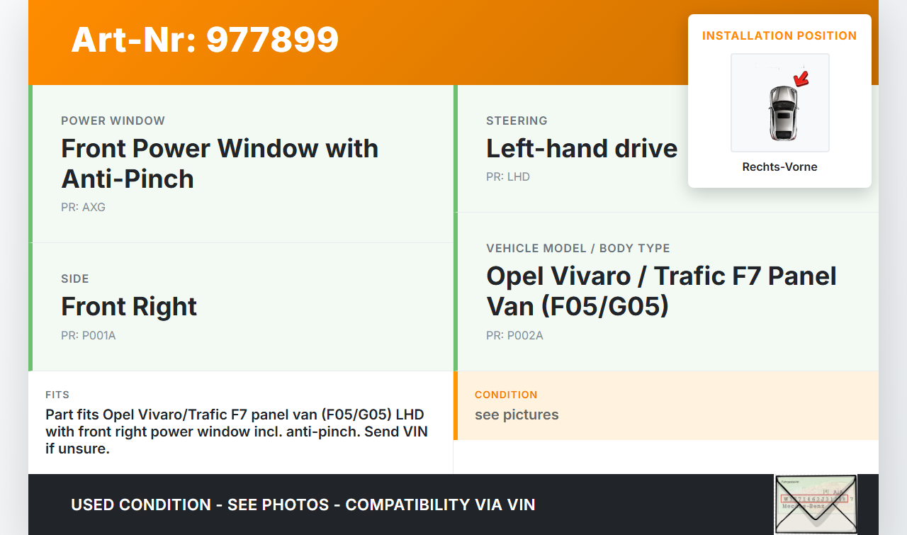Click the STEERING category label
Screen dimensions: 907x535
point(517,121)
